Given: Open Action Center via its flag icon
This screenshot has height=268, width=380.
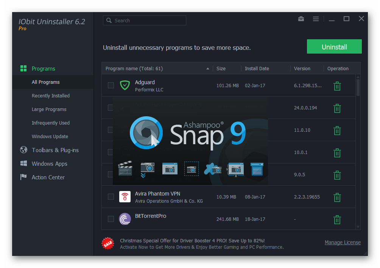Looking at the screenshot, I should pos(23,177).
